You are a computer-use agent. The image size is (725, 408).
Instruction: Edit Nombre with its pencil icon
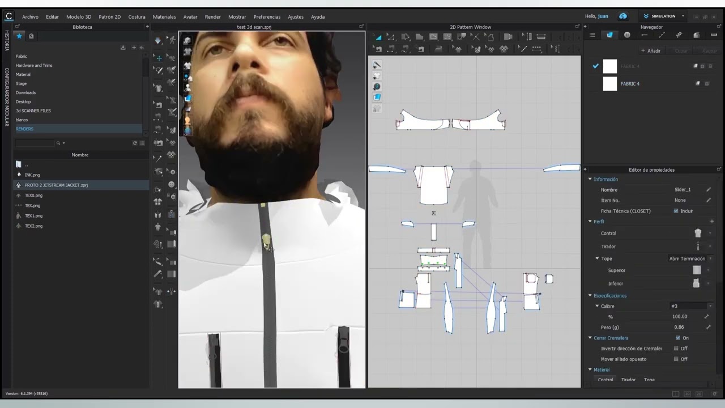point(708,189)
